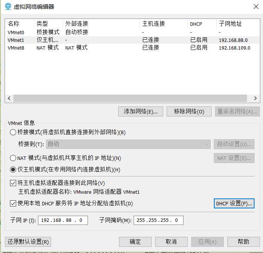Click the 类型 column header
The height and width of the screenshot is (253, 263).
tap(49, 23)
